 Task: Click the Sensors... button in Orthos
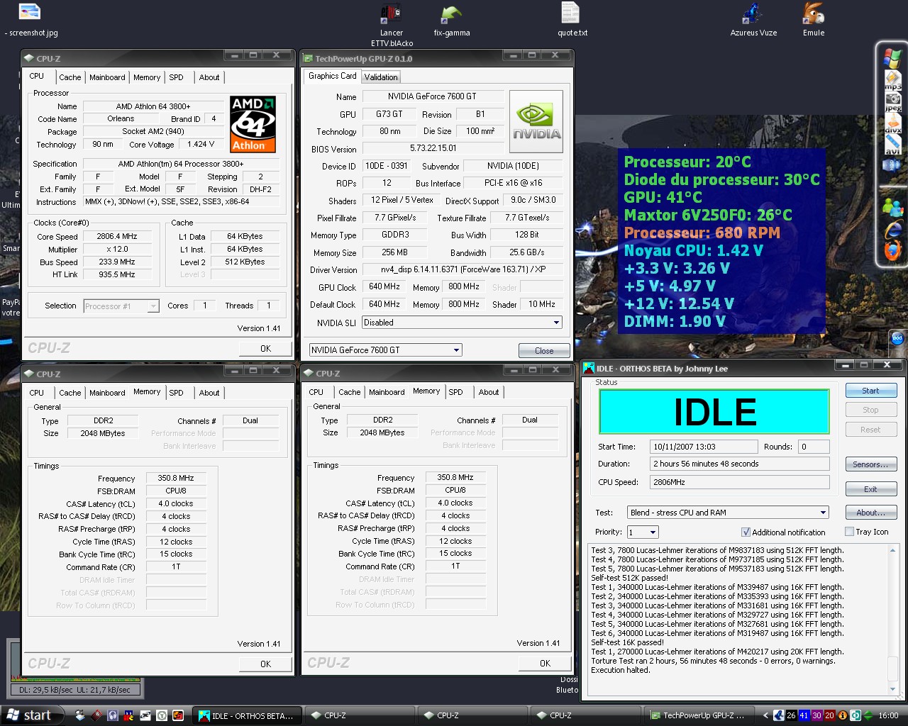point(870,464)
